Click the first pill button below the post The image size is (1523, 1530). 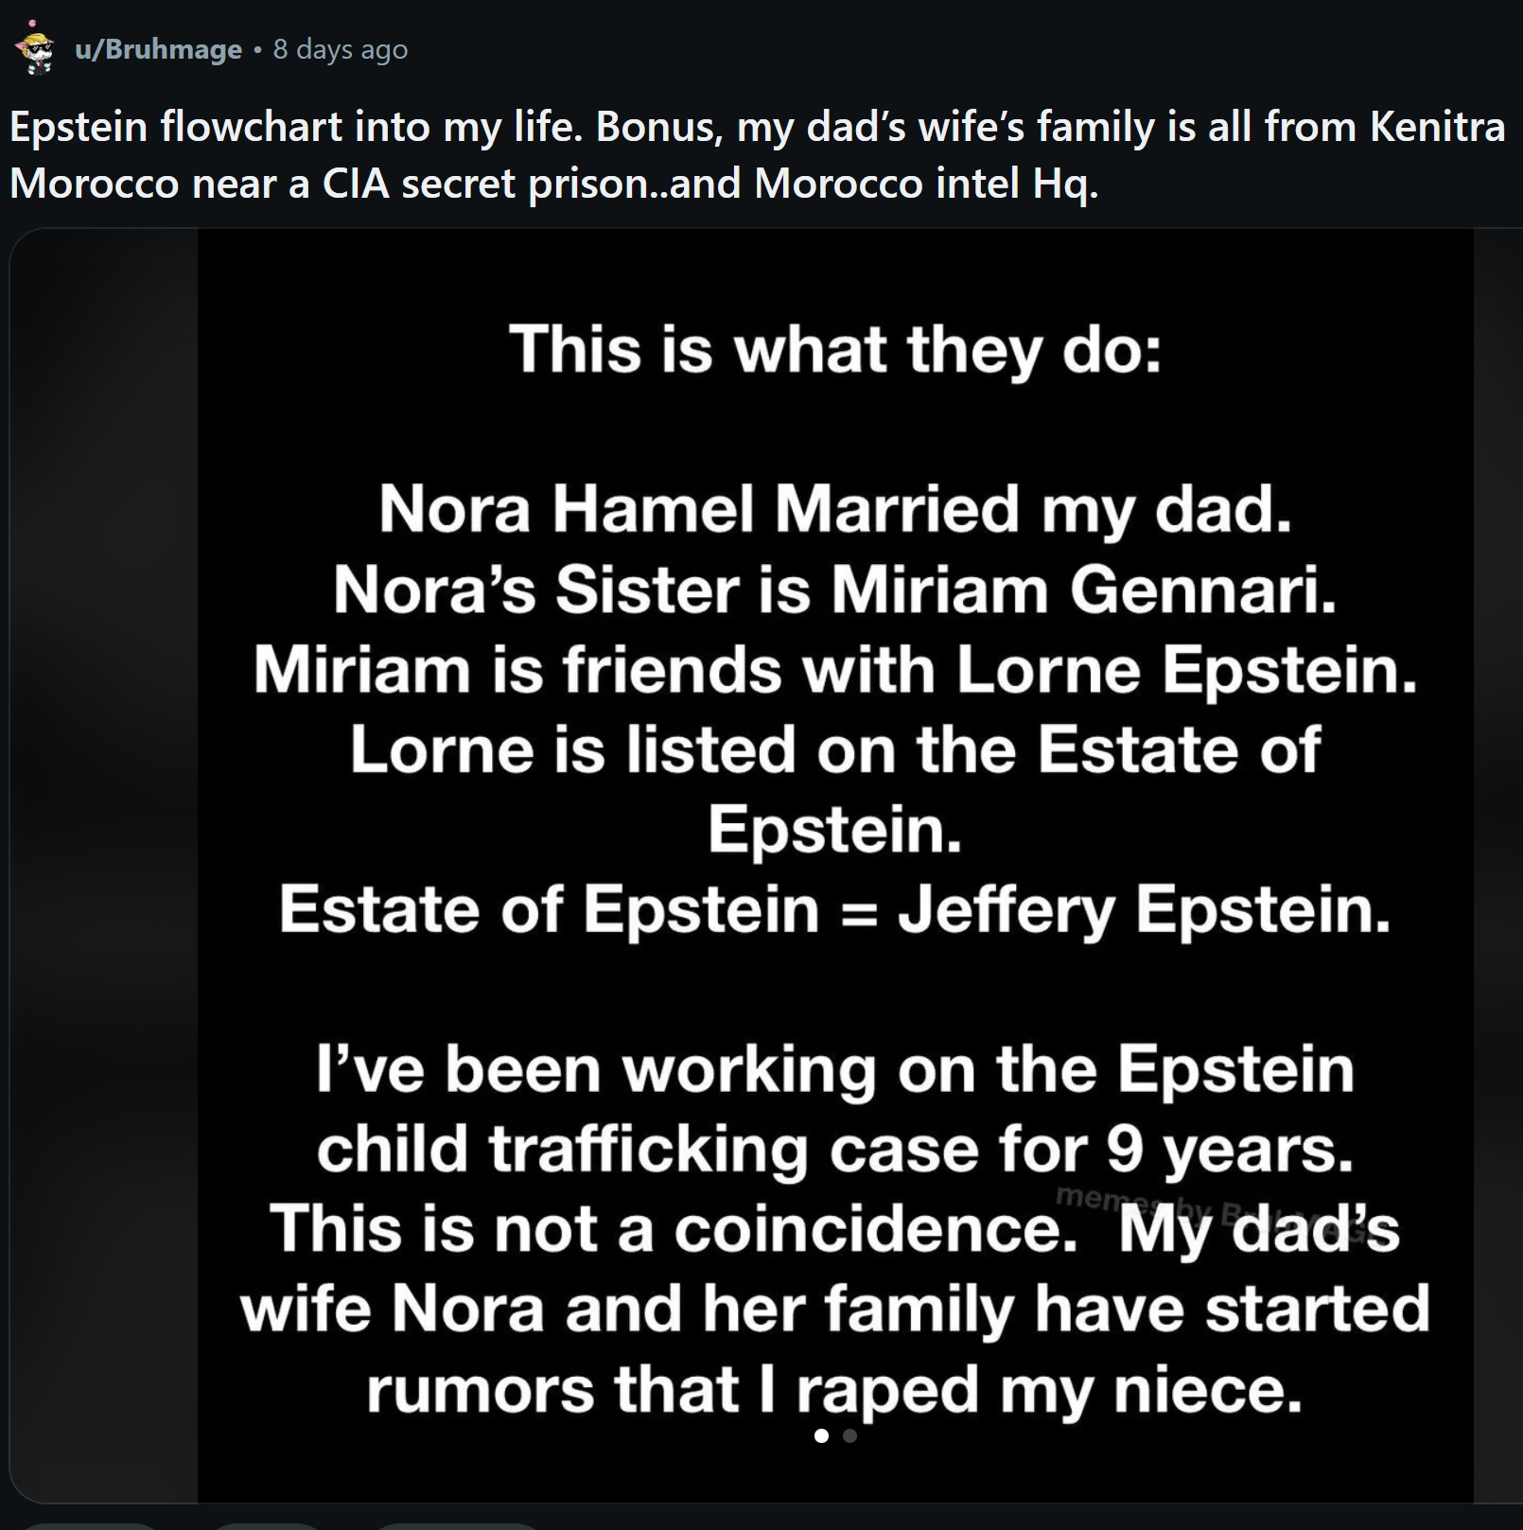tap(90, 1526)
